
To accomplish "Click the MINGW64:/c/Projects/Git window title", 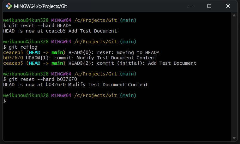I will pyautogui.click(x=40, y=6).
